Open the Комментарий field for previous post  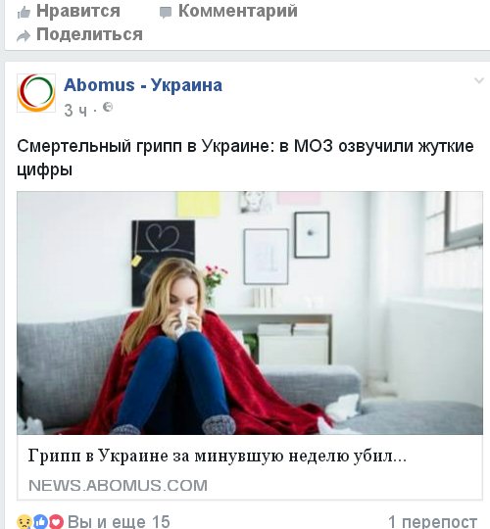pyautogui.click(x=237, y=11)
